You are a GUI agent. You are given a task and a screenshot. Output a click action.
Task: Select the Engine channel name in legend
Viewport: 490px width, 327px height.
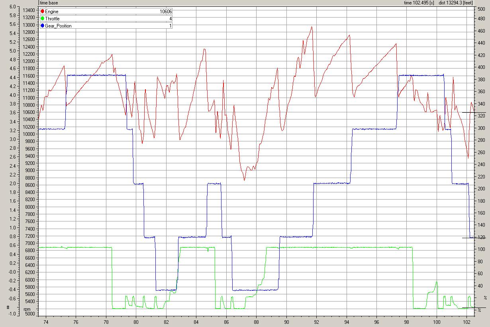point(51,12)
